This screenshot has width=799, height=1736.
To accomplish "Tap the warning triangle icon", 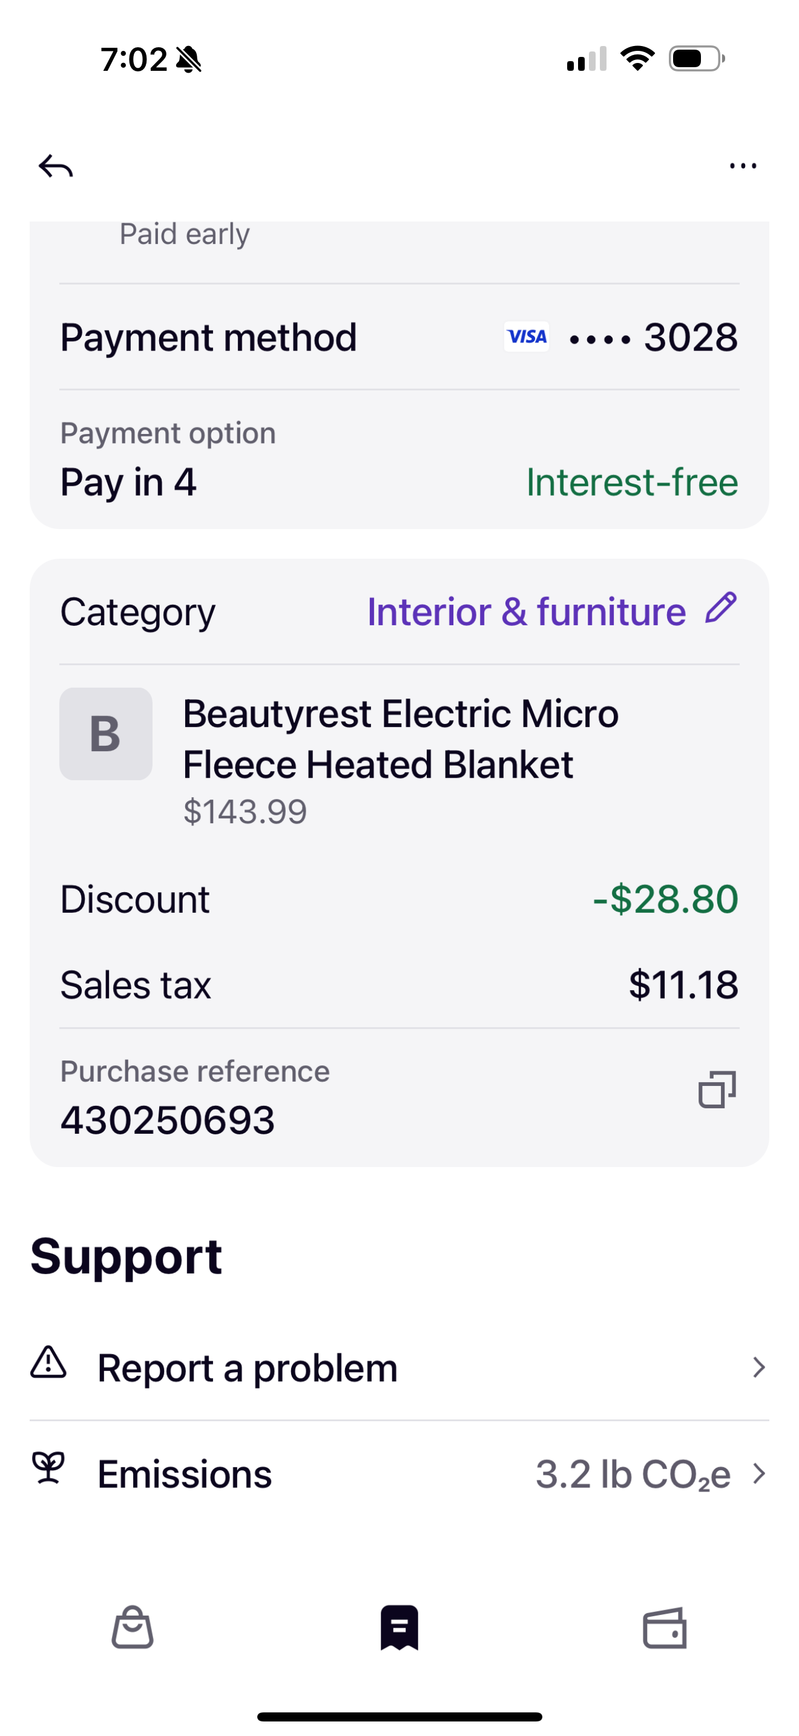I will tap(48, 1362).
